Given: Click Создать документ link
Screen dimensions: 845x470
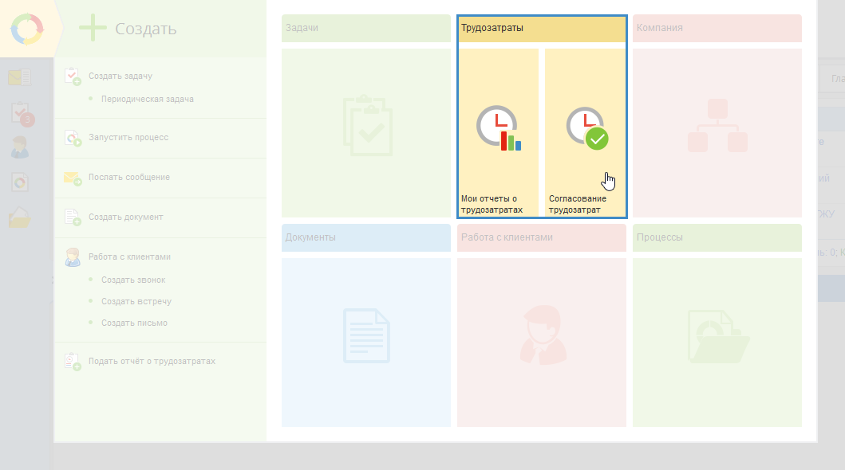Looking at the screenshot, I should click(x=125, y=217).
